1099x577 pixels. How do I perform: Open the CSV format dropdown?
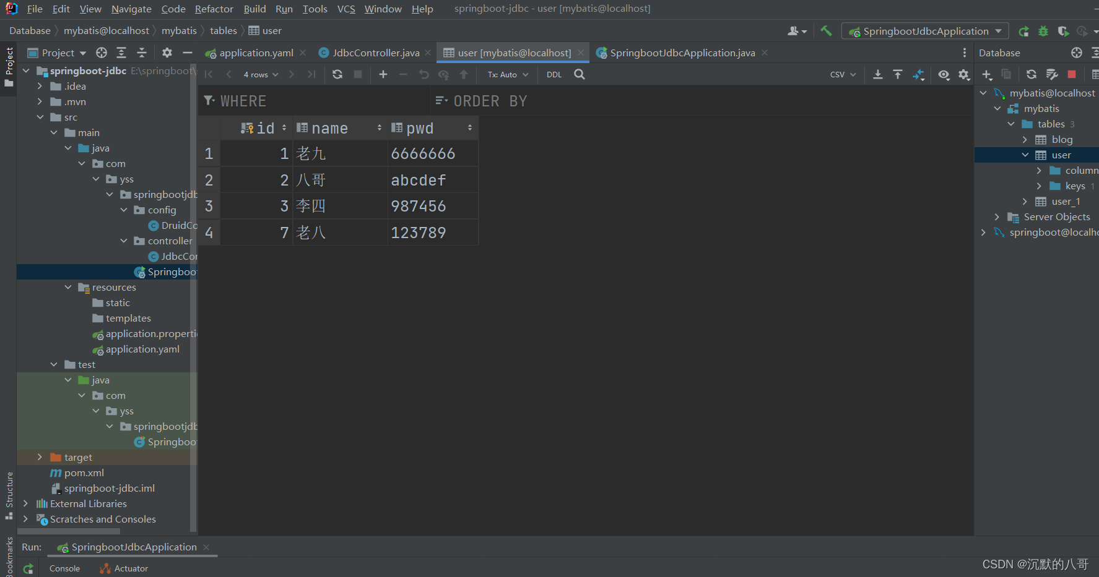[842, 74]
